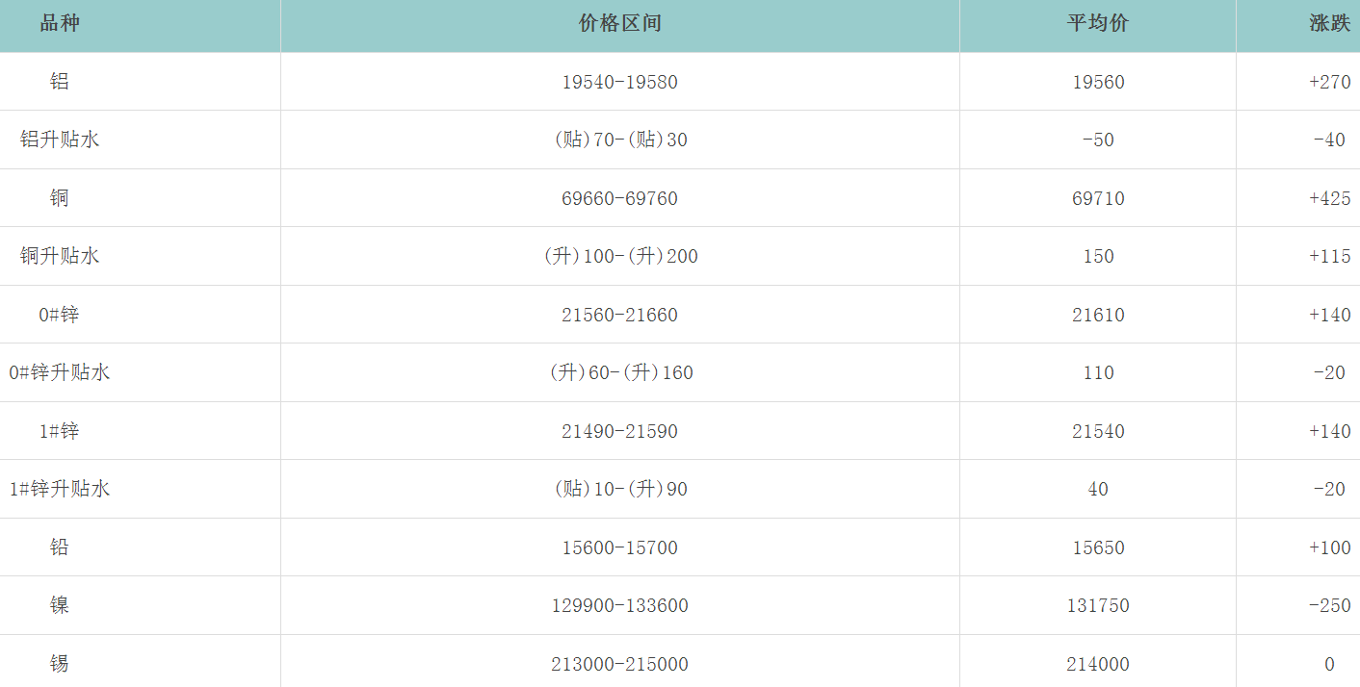This screenshot has width=1360, height=687.
Task: Select the 锡 row label
Action: (x=60, y=664)
